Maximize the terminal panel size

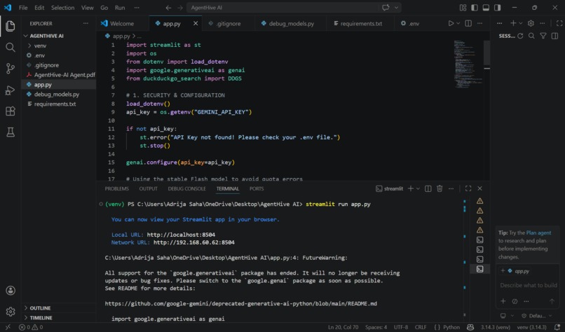468,188
